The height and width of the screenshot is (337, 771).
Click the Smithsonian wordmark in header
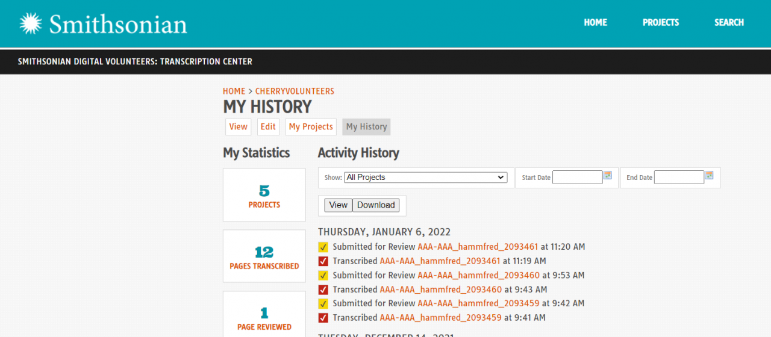tap(118, 24)
